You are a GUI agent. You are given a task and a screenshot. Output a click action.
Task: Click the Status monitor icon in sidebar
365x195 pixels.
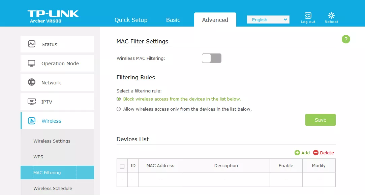click(x=32, y=44)
